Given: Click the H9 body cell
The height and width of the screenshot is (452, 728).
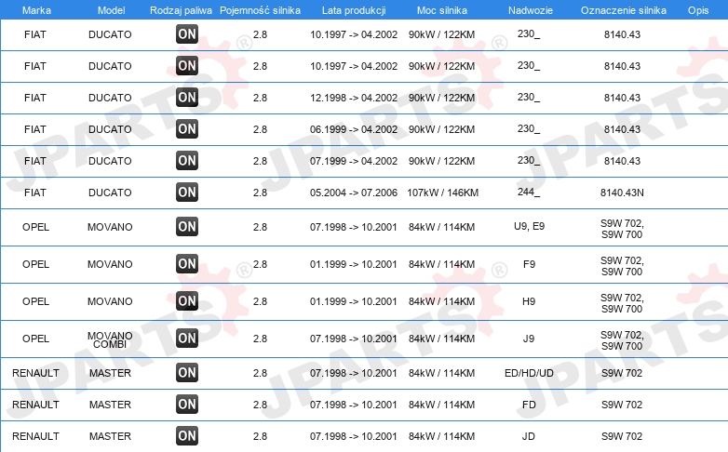Looking at the screenshot, I should pos(529,301).
